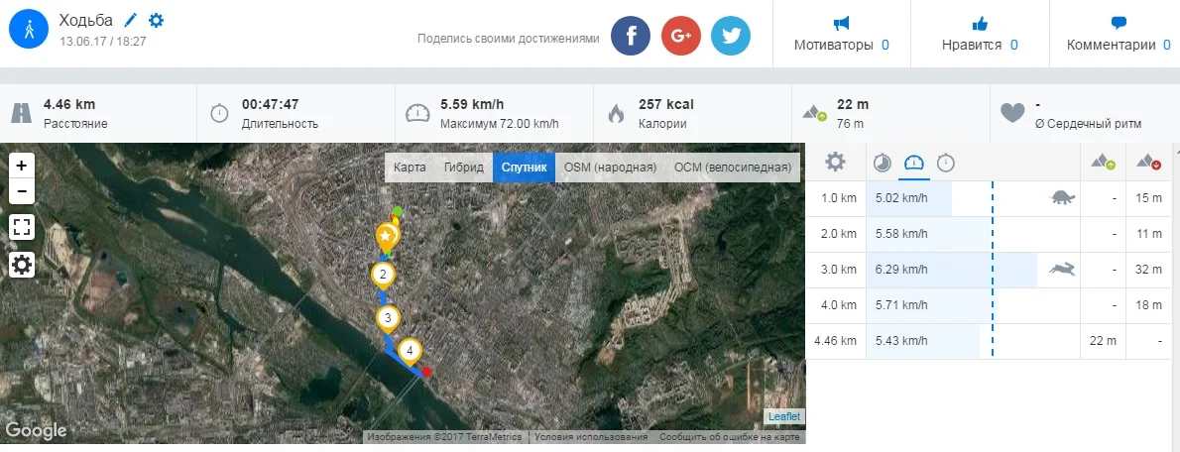Toggle fullscreen map view
This screenshot has width=1180, height=452.
(22, 227)
